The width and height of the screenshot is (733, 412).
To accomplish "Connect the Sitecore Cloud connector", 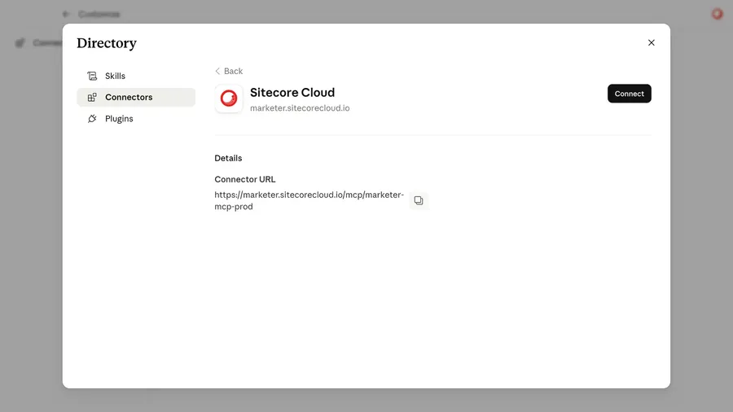I will tap(630, 94).
